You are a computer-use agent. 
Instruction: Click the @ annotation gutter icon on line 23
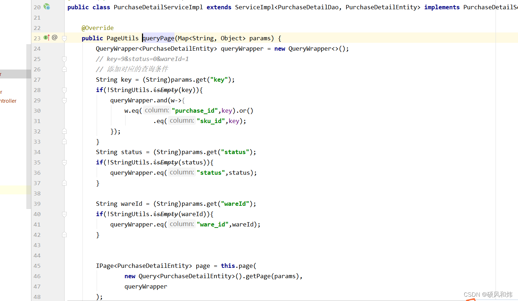[x=55, y=37]
